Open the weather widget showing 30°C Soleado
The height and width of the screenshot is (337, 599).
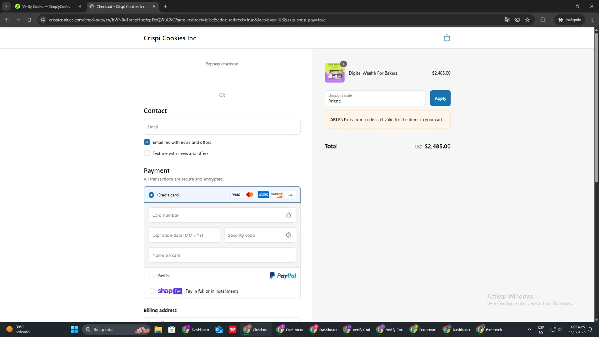coord(18,329)
